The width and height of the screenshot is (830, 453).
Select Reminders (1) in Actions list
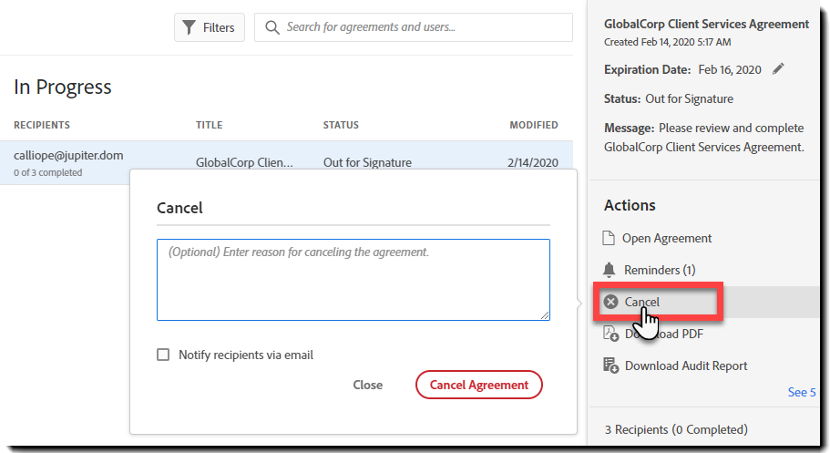660,270
